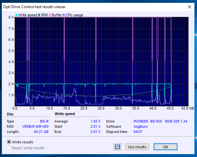Screen dimensions: 197x157
Task: Confirm with the OK button
Action: tap(165, 147)
